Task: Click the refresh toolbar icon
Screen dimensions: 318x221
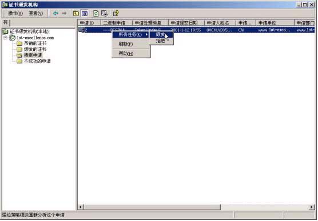Action: click(x=96, y=13)
